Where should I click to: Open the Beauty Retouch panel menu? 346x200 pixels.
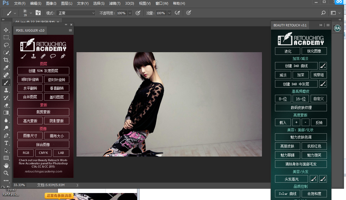(x=328, y=25)
